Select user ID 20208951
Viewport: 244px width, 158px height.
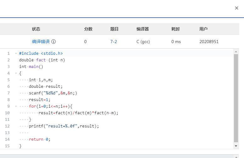209,42
